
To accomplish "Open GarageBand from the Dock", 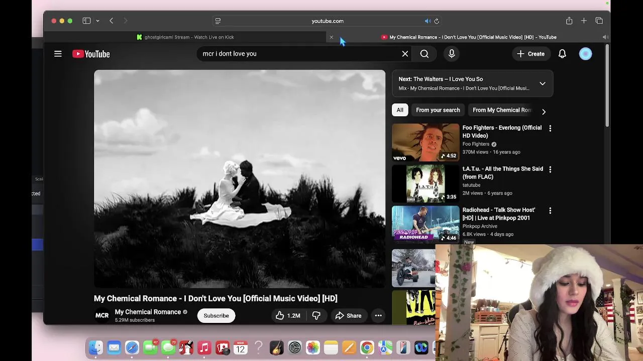I will pos(276,347).
